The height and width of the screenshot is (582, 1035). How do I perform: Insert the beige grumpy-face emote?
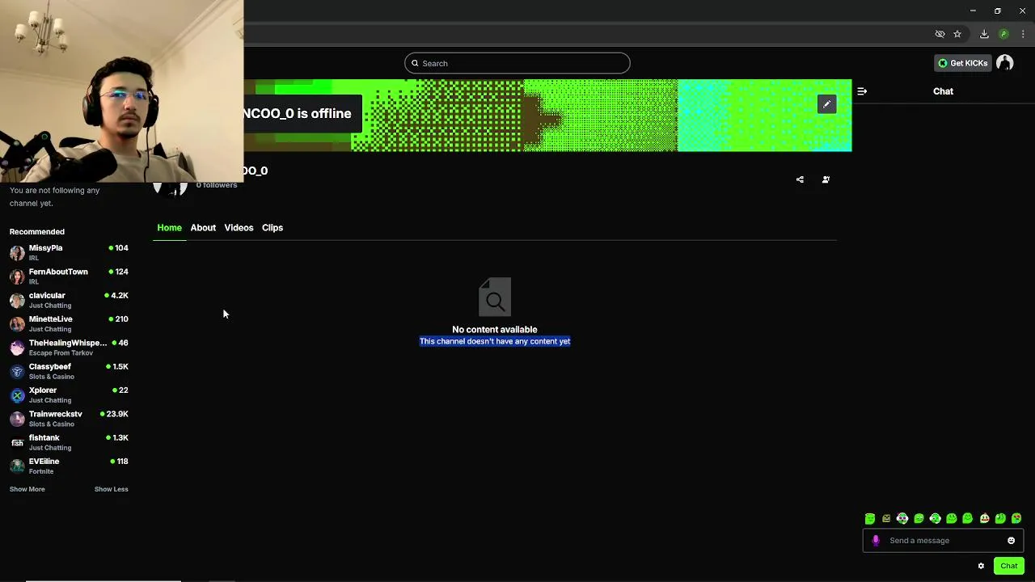[x=886, y=518]
